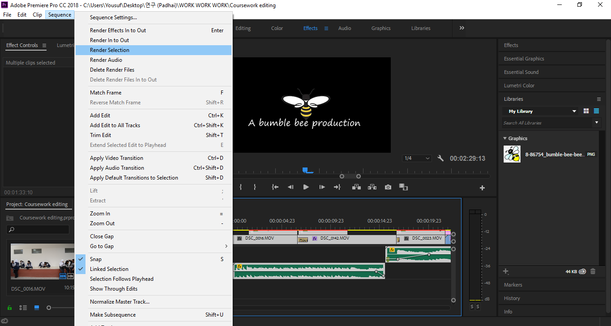Viewport: 611px width, 326px height.
Task: Open Program monitor wrench settings
Action: pos(440,158)
